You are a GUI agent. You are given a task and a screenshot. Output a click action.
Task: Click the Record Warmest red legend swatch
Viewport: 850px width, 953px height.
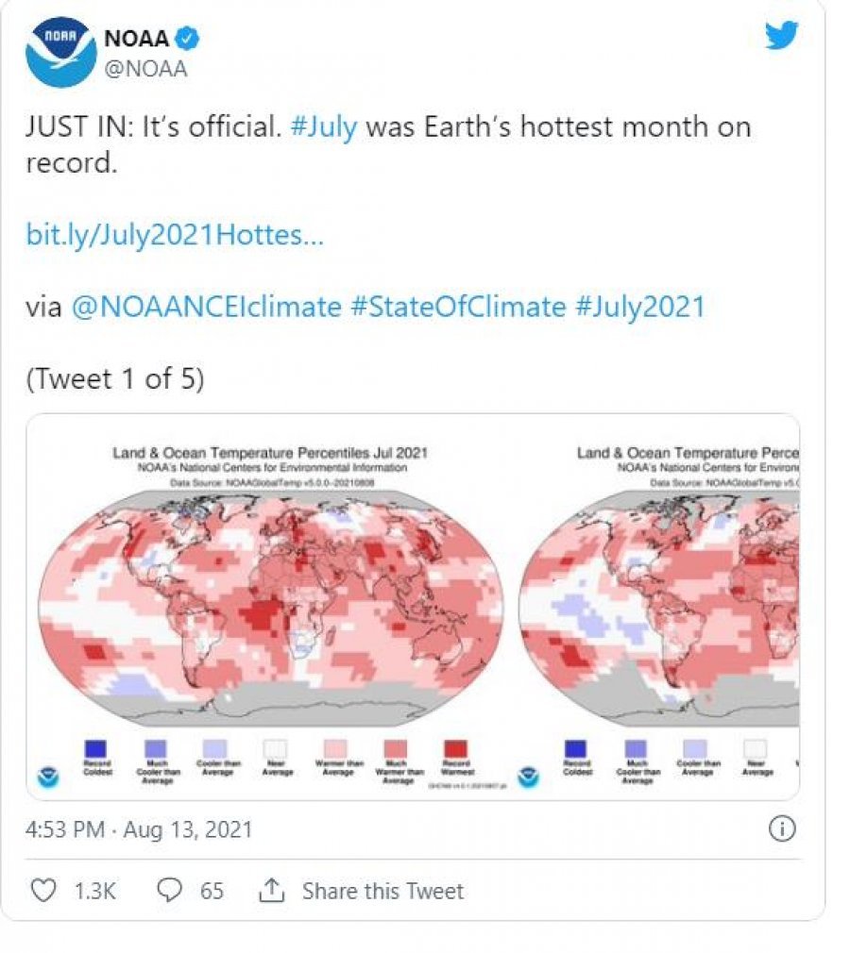coord(456,748)
